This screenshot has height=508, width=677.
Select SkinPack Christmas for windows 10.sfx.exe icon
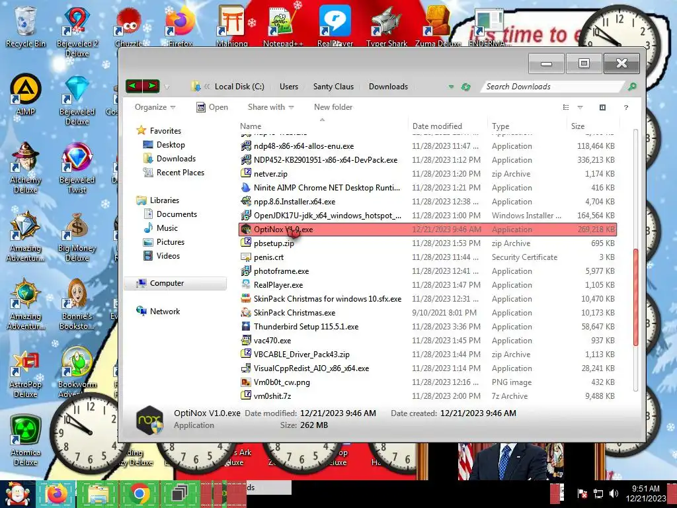(246, 298)
